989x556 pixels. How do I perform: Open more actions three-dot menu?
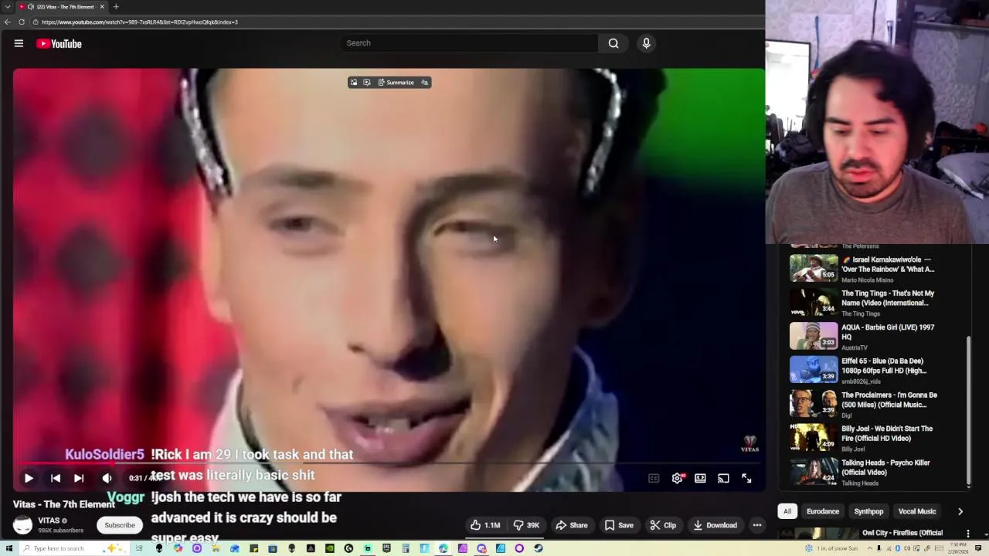pos(757,525)
